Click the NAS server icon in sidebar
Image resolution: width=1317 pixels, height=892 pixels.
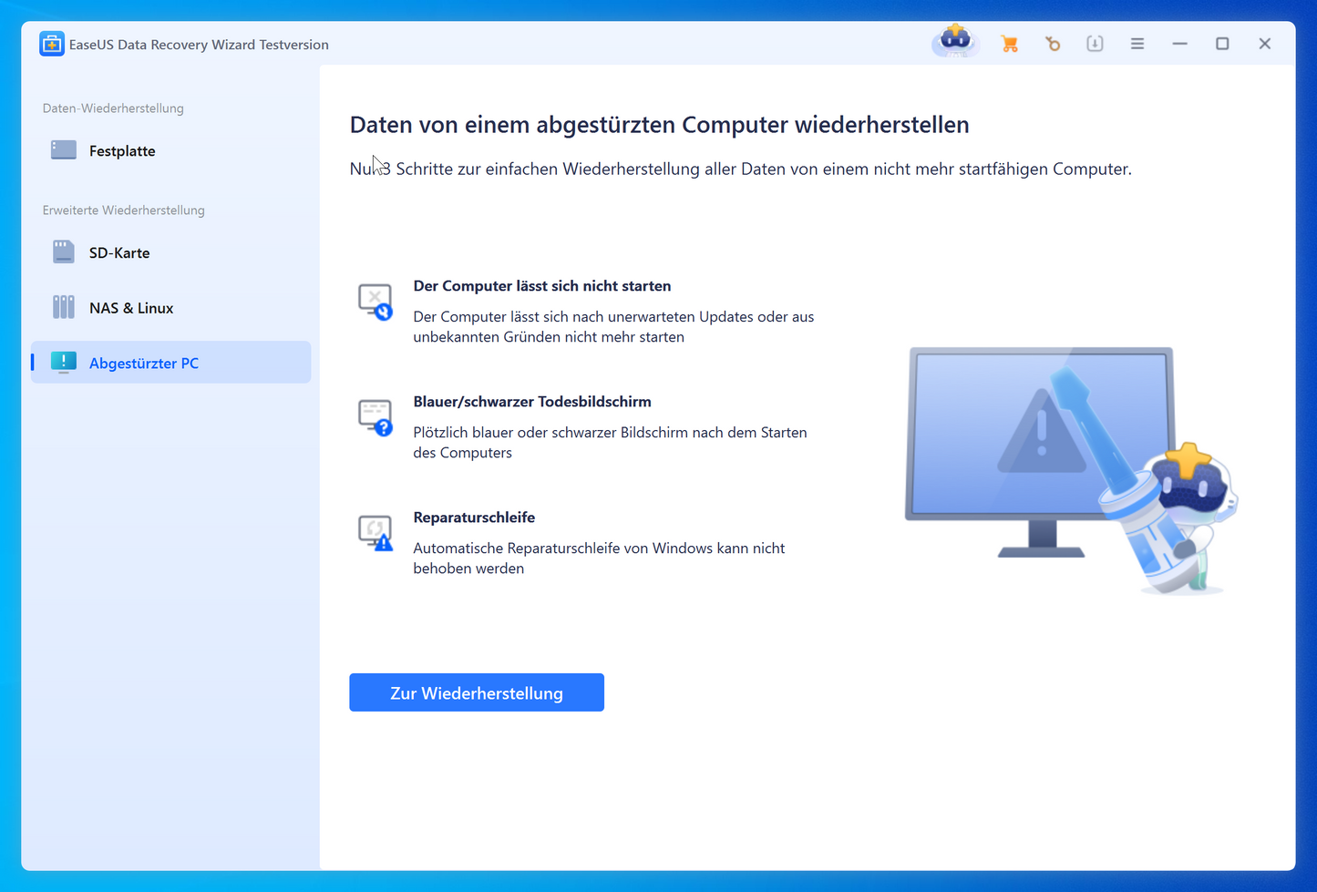pos(63,307)
